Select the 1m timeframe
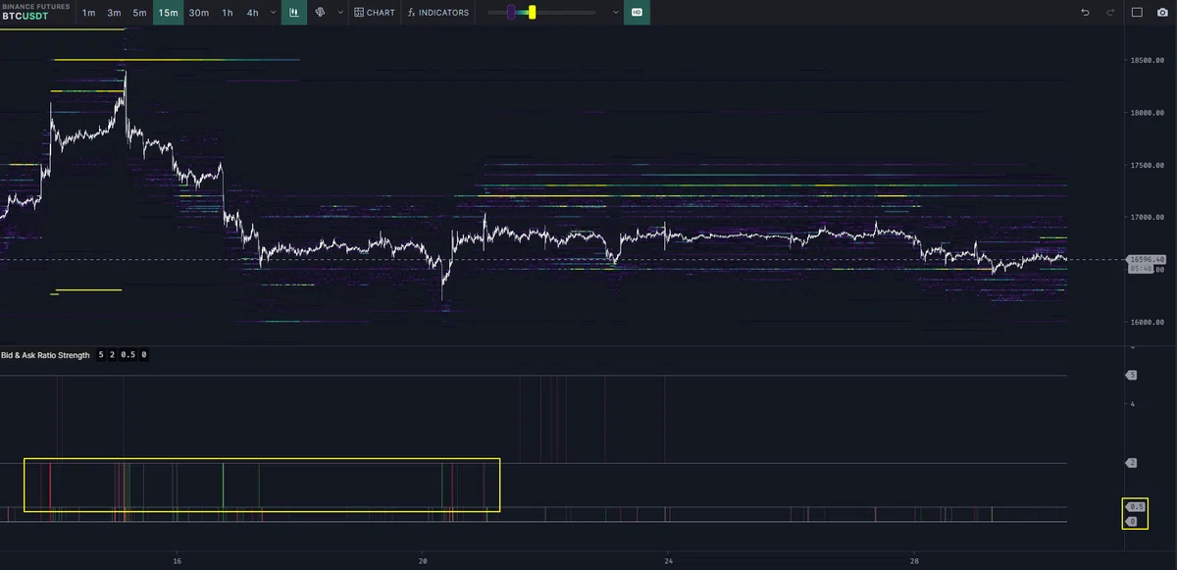This screenshot has width=1177, height=570. point(89,13)
